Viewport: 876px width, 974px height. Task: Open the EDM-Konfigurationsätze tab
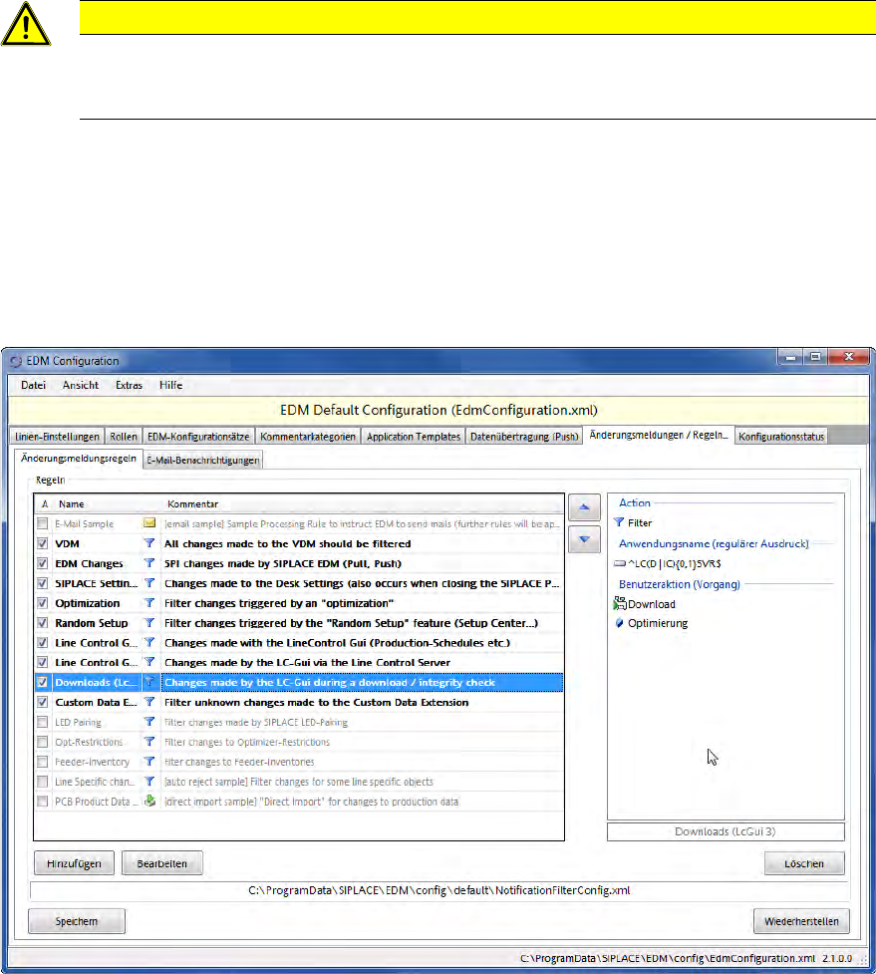(x=198, y=437)
